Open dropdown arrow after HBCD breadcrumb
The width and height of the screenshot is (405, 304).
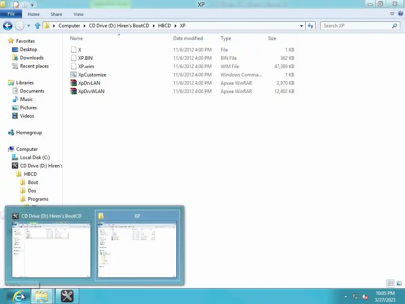(175, 26)
